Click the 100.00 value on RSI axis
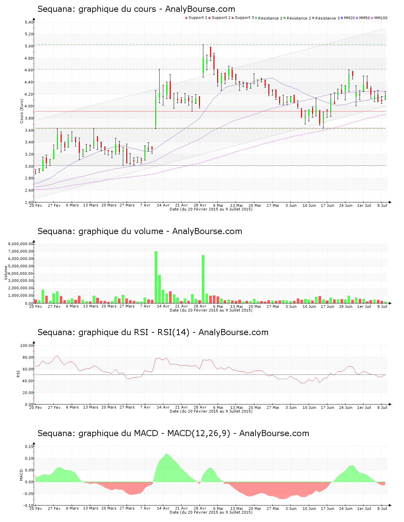Image resolution: width=404 pixels, height=522 pixels. [x=27, y=346]
